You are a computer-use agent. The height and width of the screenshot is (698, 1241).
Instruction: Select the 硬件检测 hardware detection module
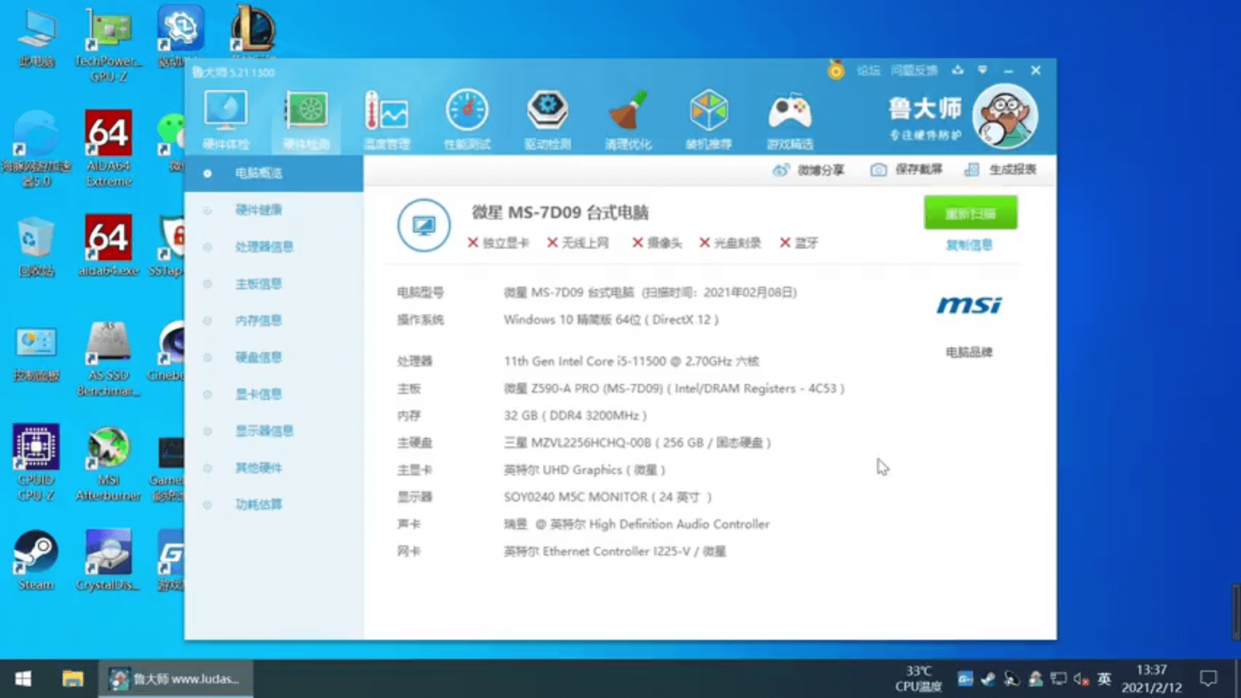pyautogui.click(x=306, y=120)
